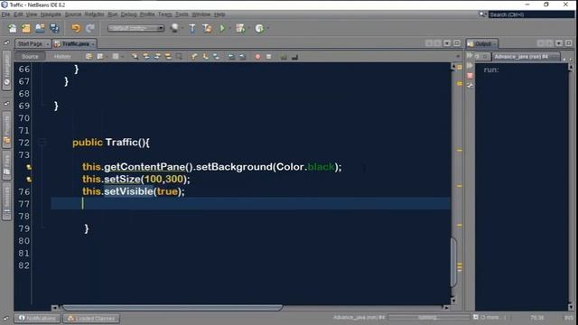578x325 pixels.
Task: Open the Navigator side panel
Action: [x=6, y=70]
